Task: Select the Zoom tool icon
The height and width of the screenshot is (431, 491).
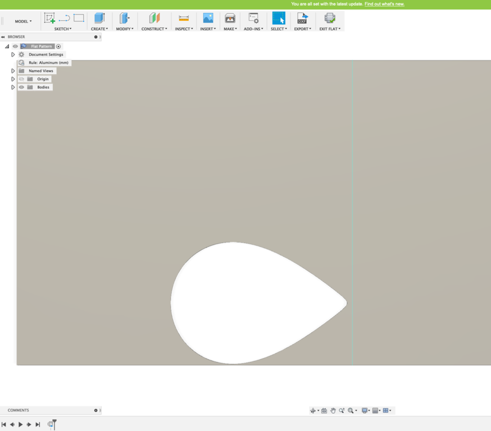Action: (342, 411)
